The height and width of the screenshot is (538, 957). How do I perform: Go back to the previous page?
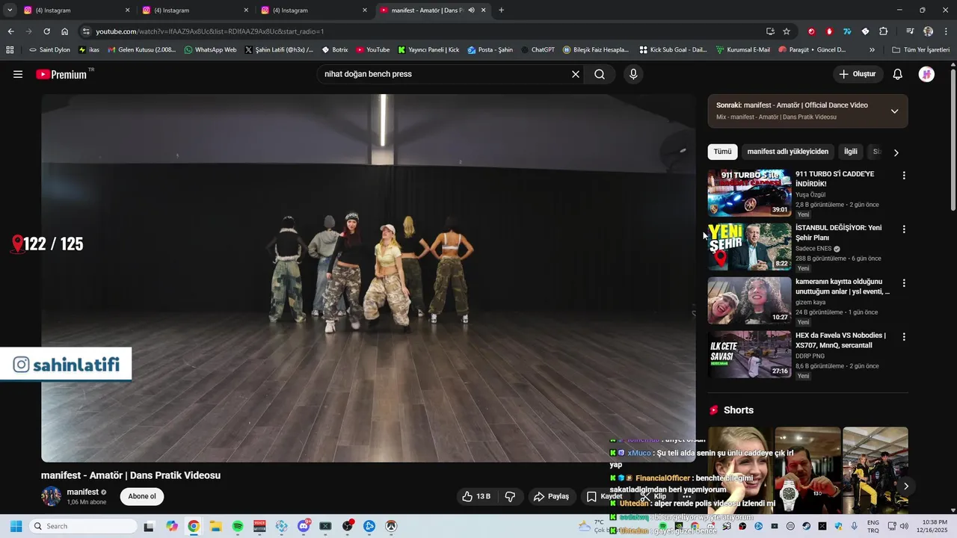coord(10,31)
